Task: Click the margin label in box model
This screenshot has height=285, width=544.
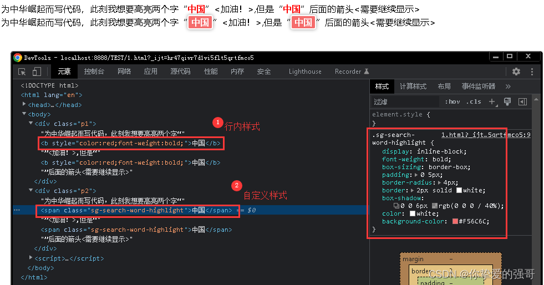Action: (x=413, y=259)
